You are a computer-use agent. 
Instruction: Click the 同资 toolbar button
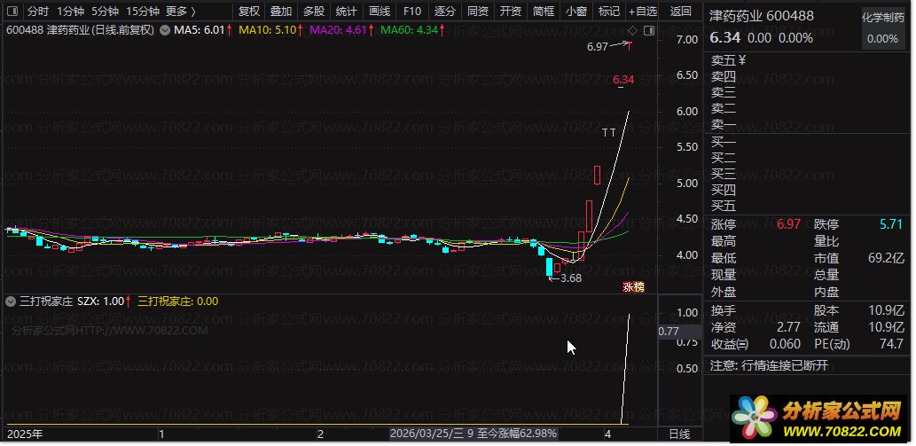(x=478, y=12)
